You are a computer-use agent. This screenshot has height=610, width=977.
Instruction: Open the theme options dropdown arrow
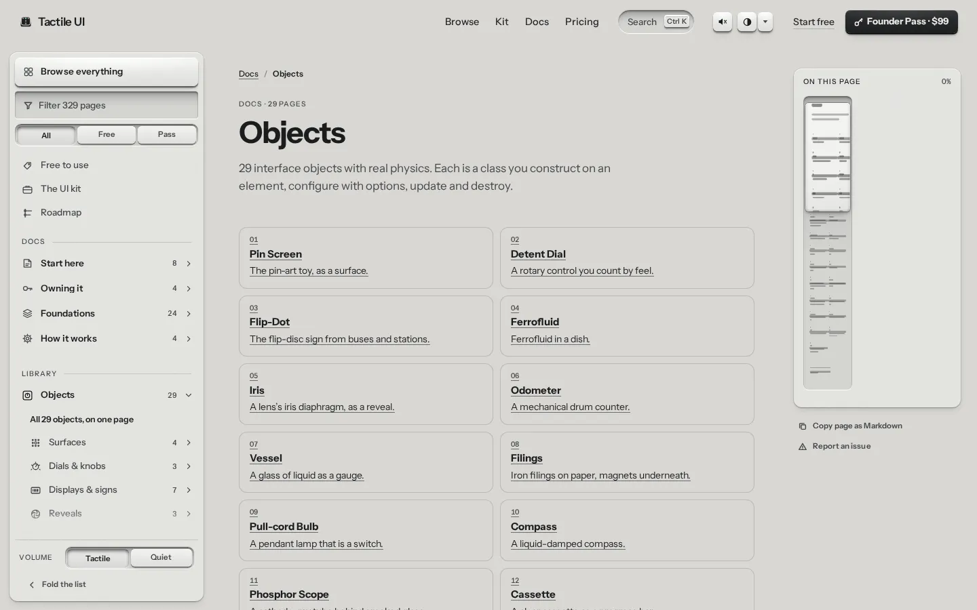pyautogui.click(x=765, y=22)
